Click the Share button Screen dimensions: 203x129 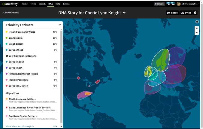coord(173,13)
